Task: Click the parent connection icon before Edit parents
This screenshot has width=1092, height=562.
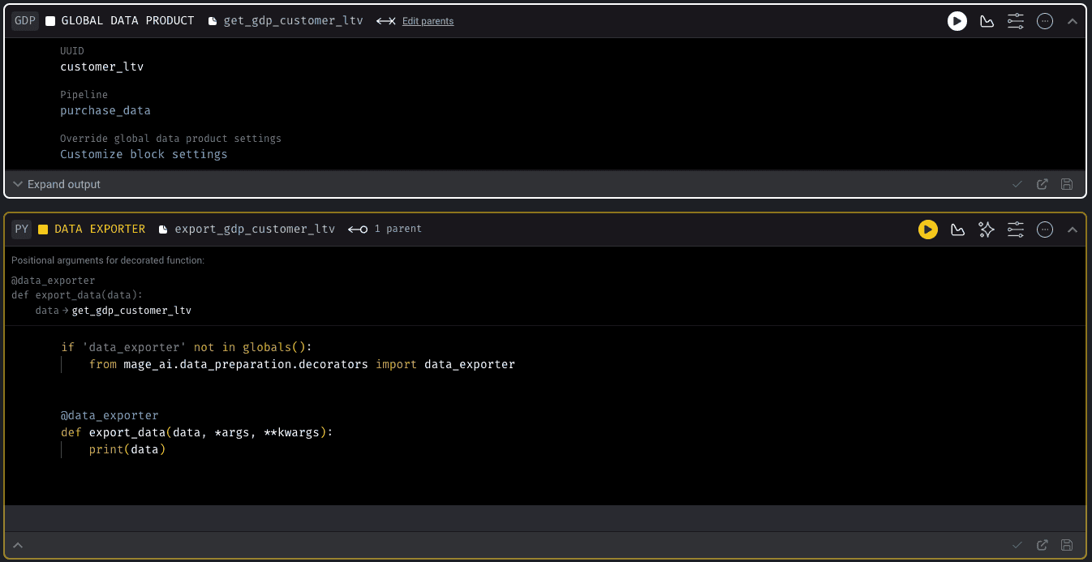Action: (386, 21)
